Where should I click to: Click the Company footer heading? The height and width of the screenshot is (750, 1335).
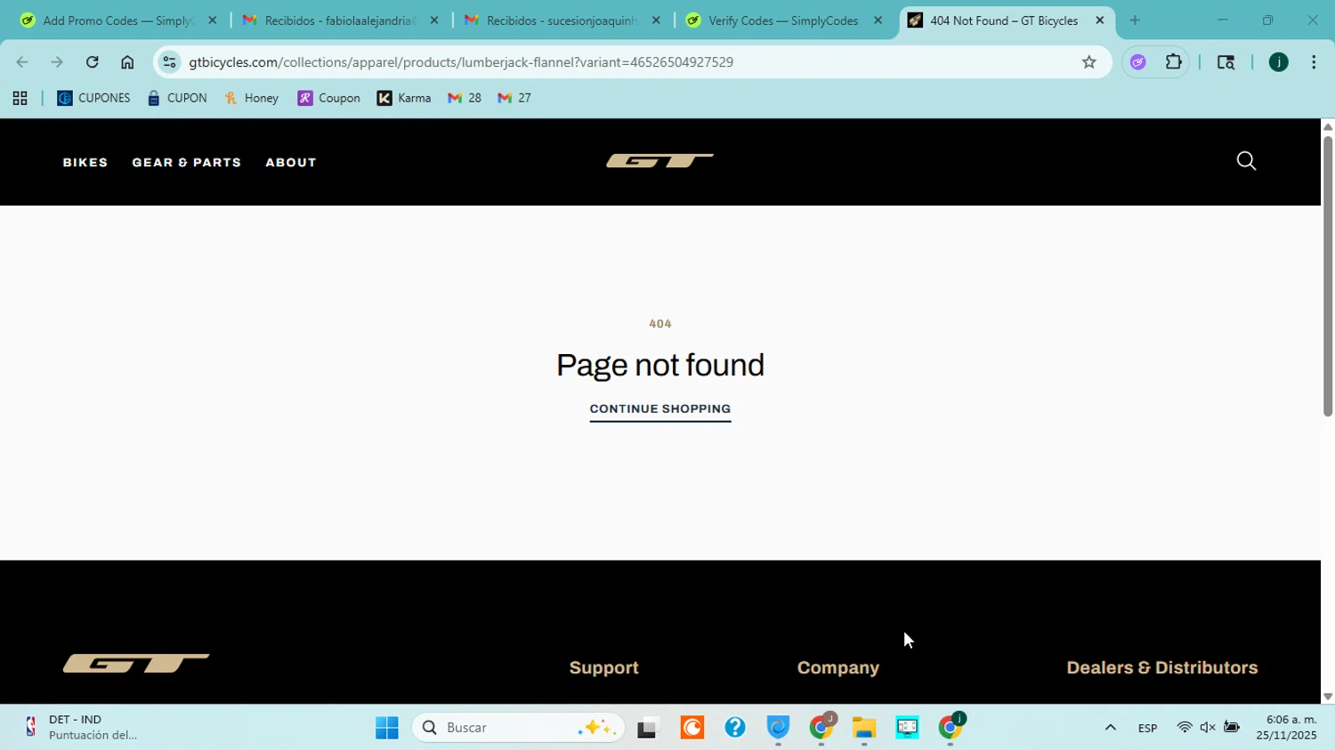coord(838,668)
